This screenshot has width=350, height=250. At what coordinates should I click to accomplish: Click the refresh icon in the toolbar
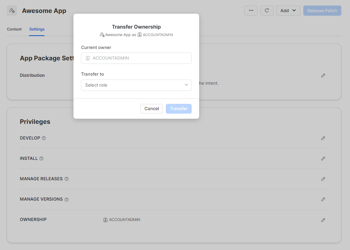point(267,11)
